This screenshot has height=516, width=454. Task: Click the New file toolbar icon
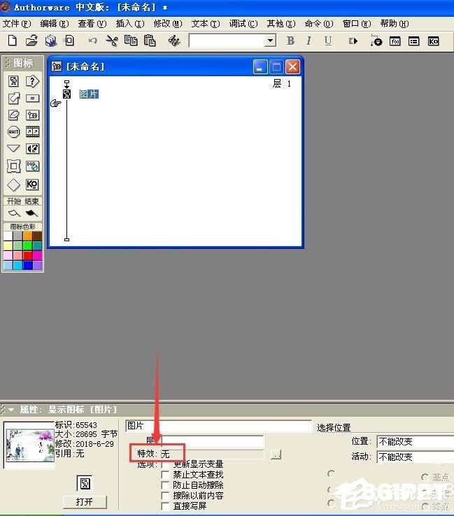click(x=12, y=41)
